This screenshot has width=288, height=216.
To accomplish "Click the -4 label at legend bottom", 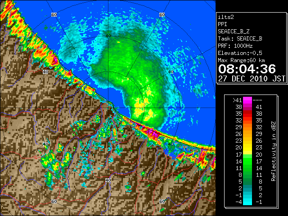I will [x=238, y=202].
